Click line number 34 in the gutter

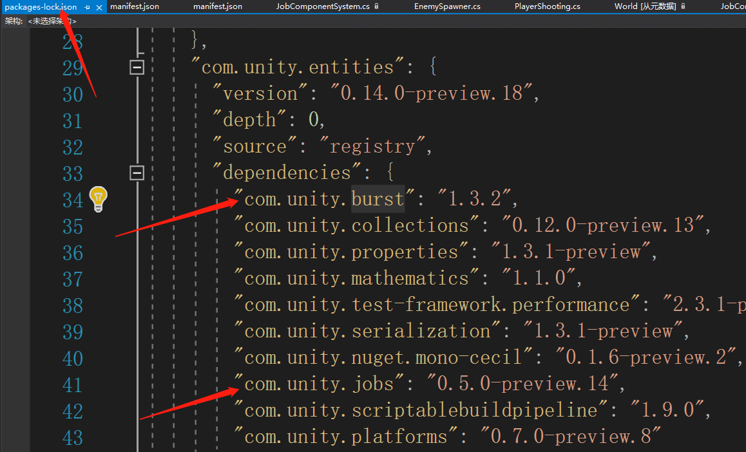tap(73, 200)
